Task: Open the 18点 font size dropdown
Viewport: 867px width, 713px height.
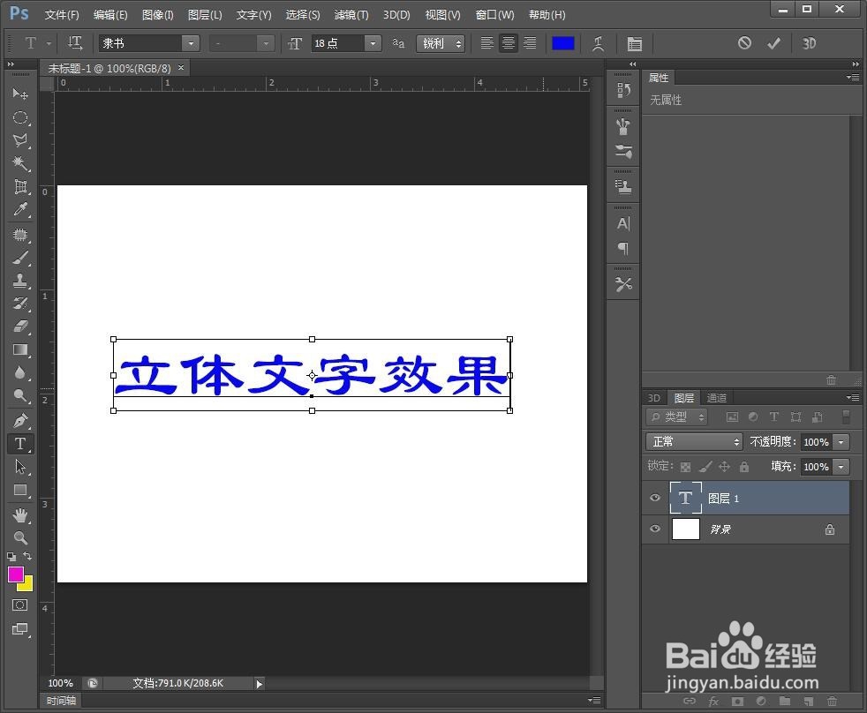Action: (x=372, y=42)
